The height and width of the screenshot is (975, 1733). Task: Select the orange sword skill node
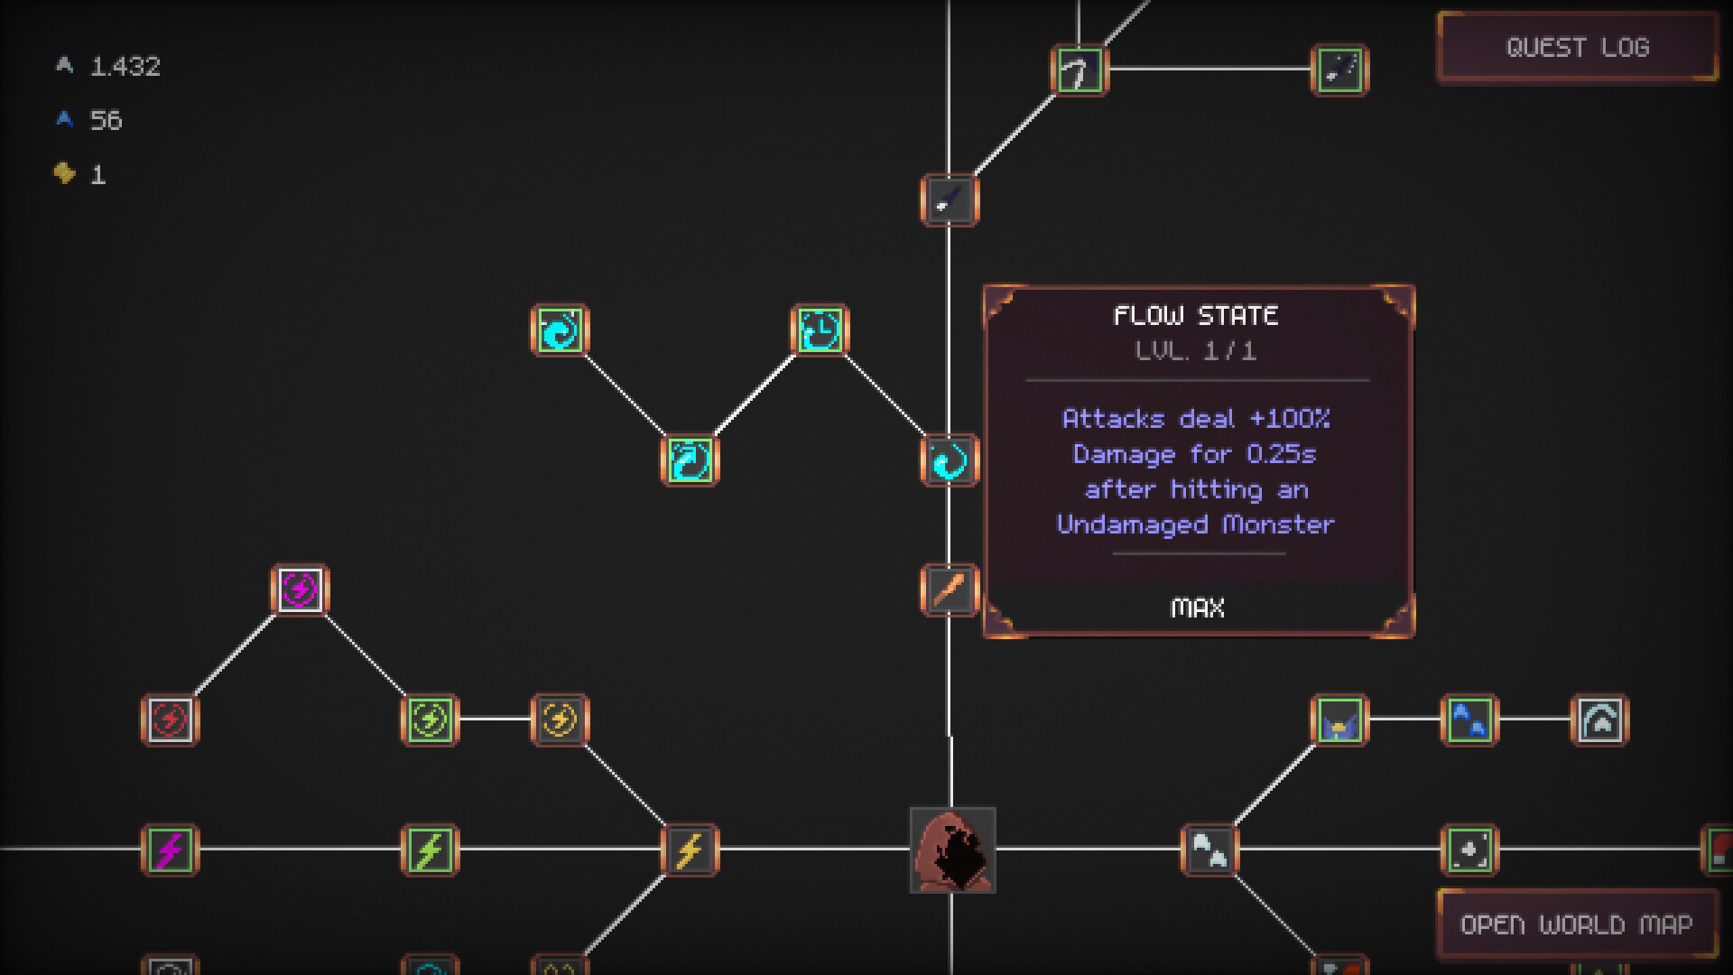tap(950, 590)
